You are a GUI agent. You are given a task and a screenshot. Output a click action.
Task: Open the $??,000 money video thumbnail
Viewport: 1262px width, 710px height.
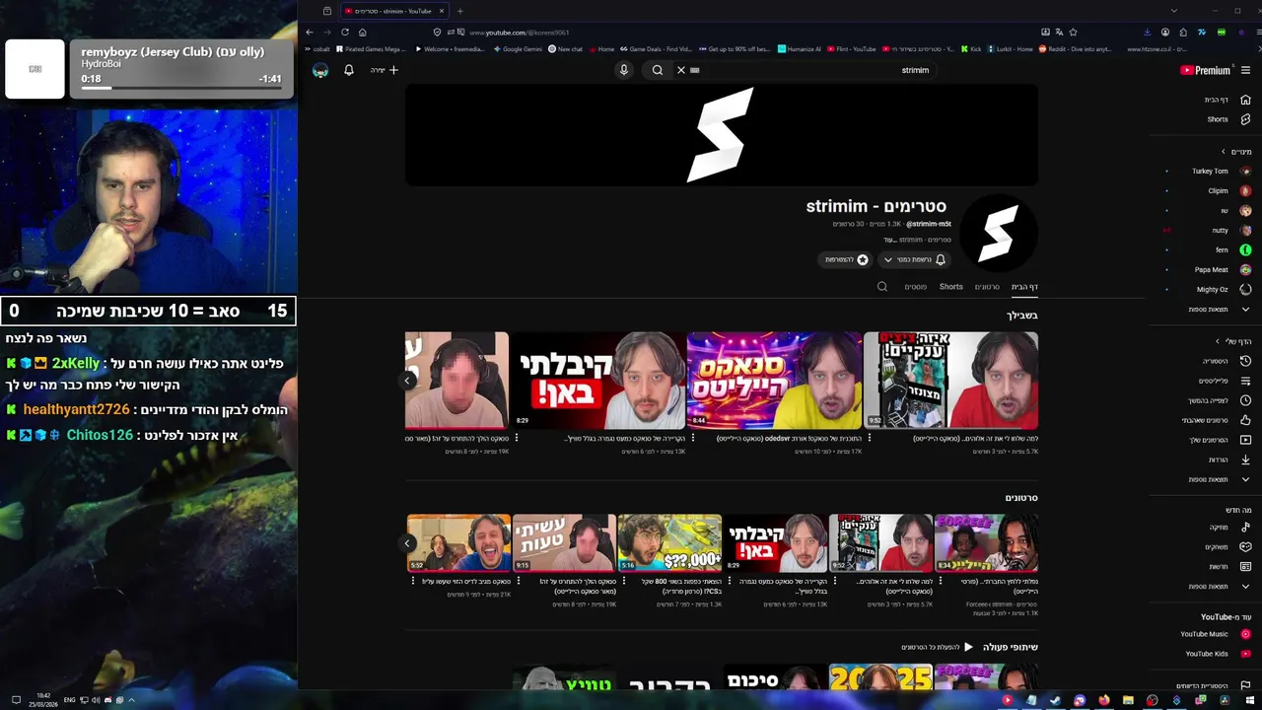[x=669, y=543]
